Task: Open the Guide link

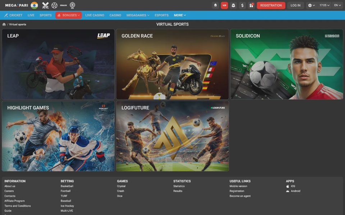Action: [8, 211]
